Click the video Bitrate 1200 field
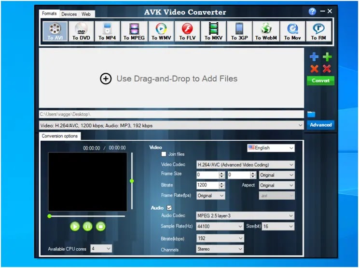Screen dimensions: 359x268 point(207,185)
